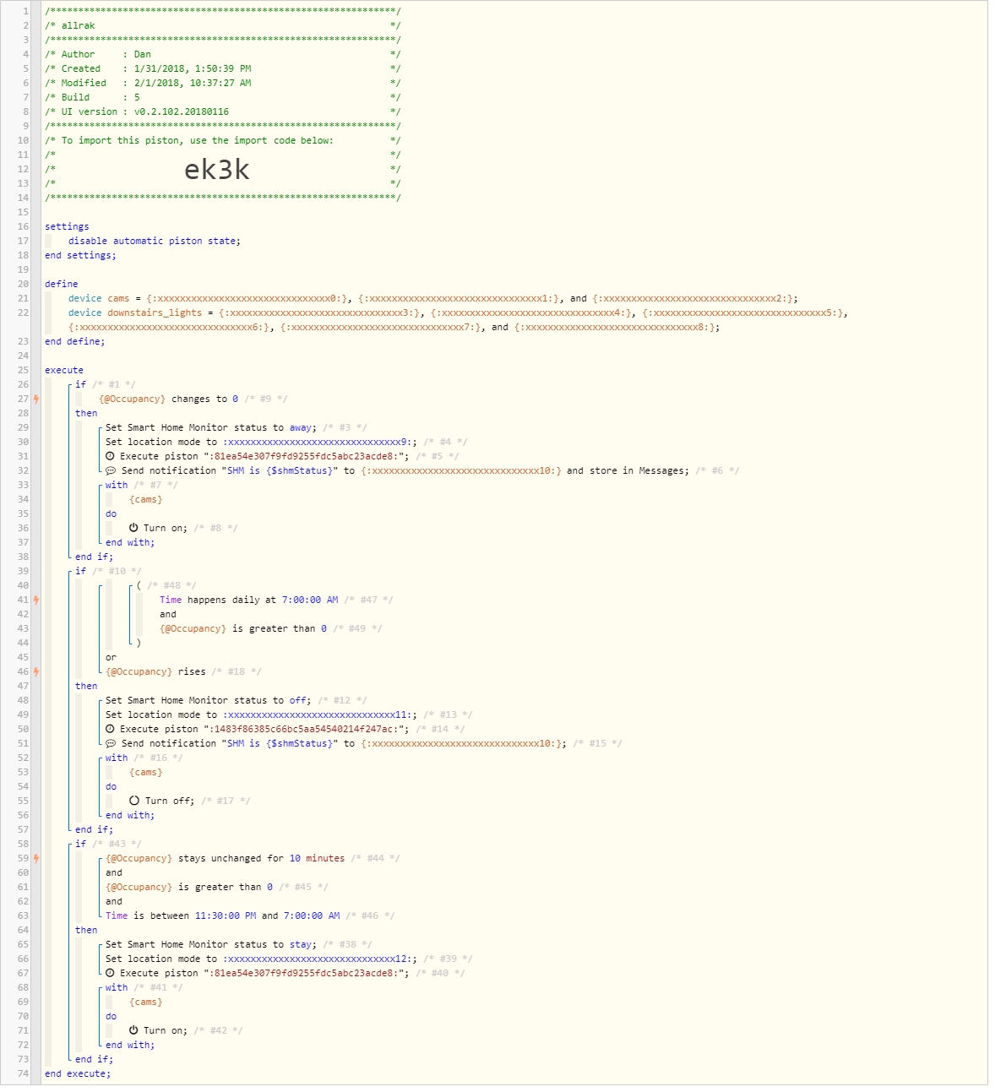Image resolution: width=995 pixels, height=1092 pixels.
Task: Click 'Set location mode to' task #4
Action: point(261,442)
